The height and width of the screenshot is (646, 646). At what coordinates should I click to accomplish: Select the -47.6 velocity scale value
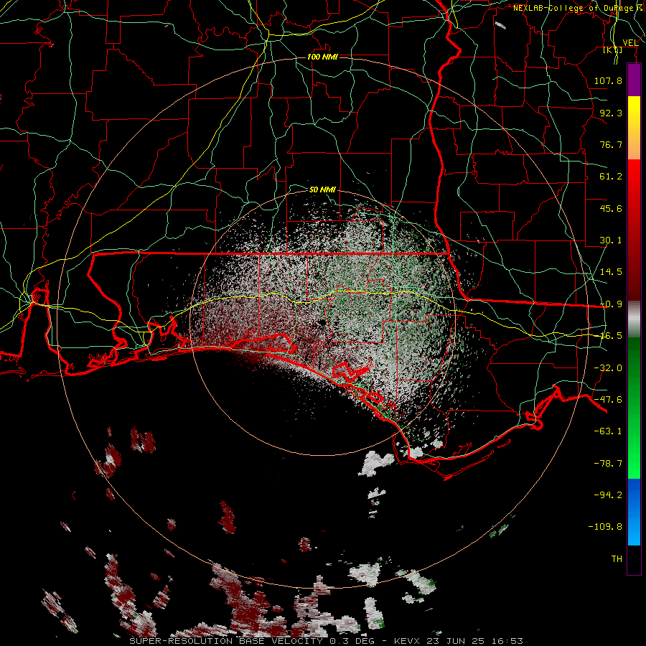click(608, 400)
